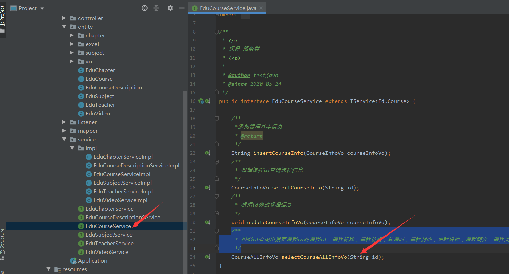The image size is (509, 274).
Task: Fold the class Javadoc comment at line 8
Action: 217,32
